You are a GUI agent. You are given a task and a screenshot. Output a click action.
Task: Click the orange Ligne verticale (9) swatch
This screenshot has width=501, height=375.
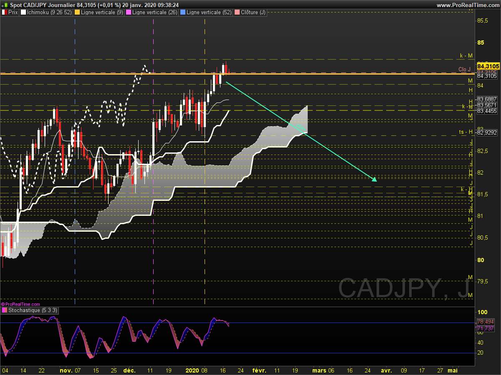coord(77,12)
